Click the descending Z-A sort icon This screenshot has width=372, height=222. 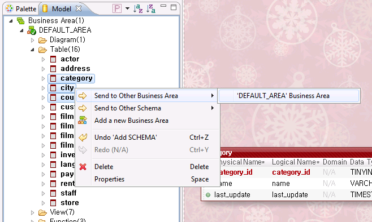pos(150,9)
